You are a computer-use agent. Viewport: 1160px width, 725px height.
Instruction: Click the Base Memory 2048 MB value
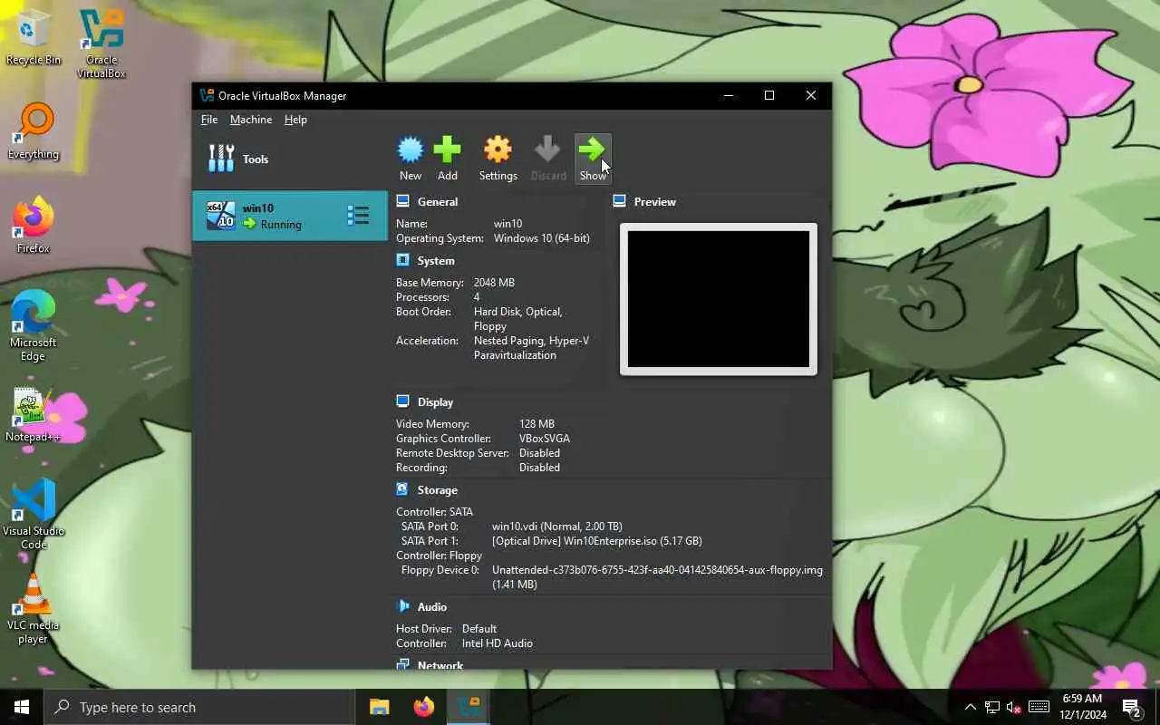coord(494,283)
